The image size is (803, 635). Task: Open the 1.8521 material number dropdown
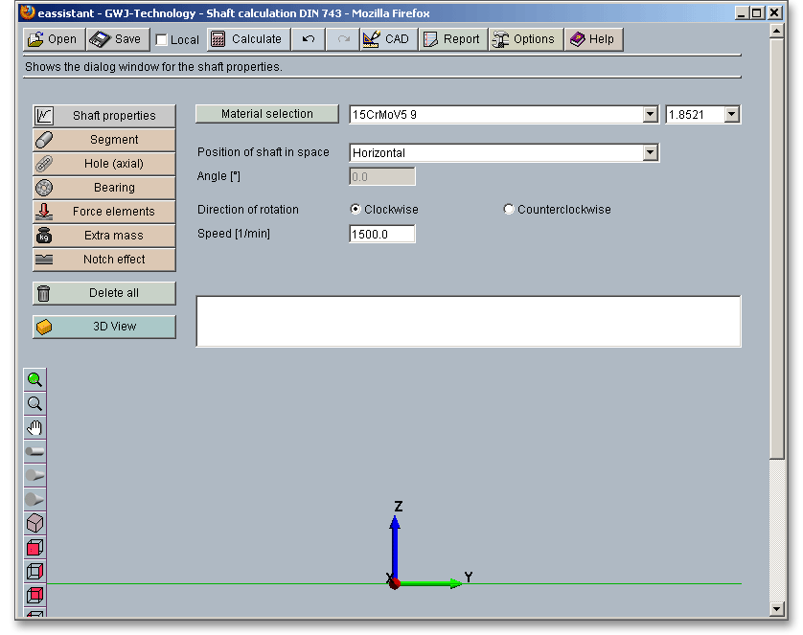(x=732, y=115)
